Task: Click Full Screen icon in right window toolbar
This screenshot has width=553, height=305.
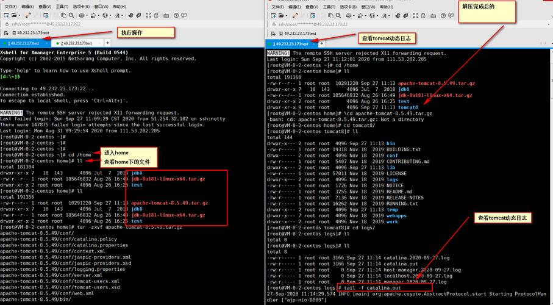Action: pyautogui.click(x=416, y=15)
